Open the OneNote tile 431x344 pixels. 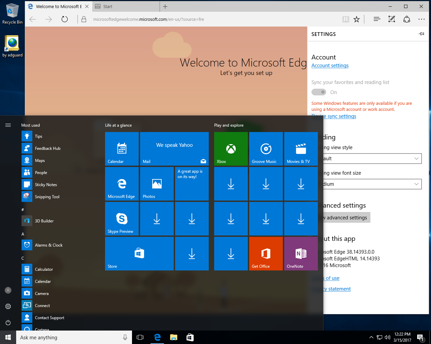301,254
